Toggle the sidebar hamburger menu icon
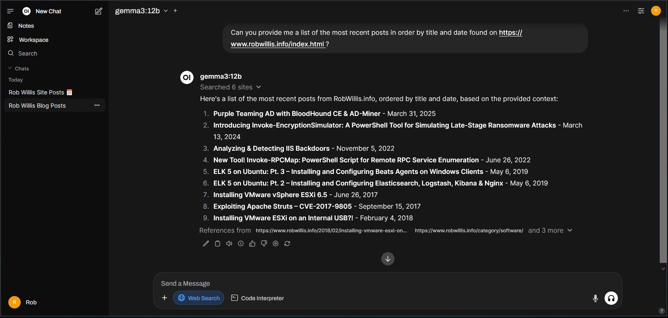Screen dimensions: 668x318 (10, 11)
